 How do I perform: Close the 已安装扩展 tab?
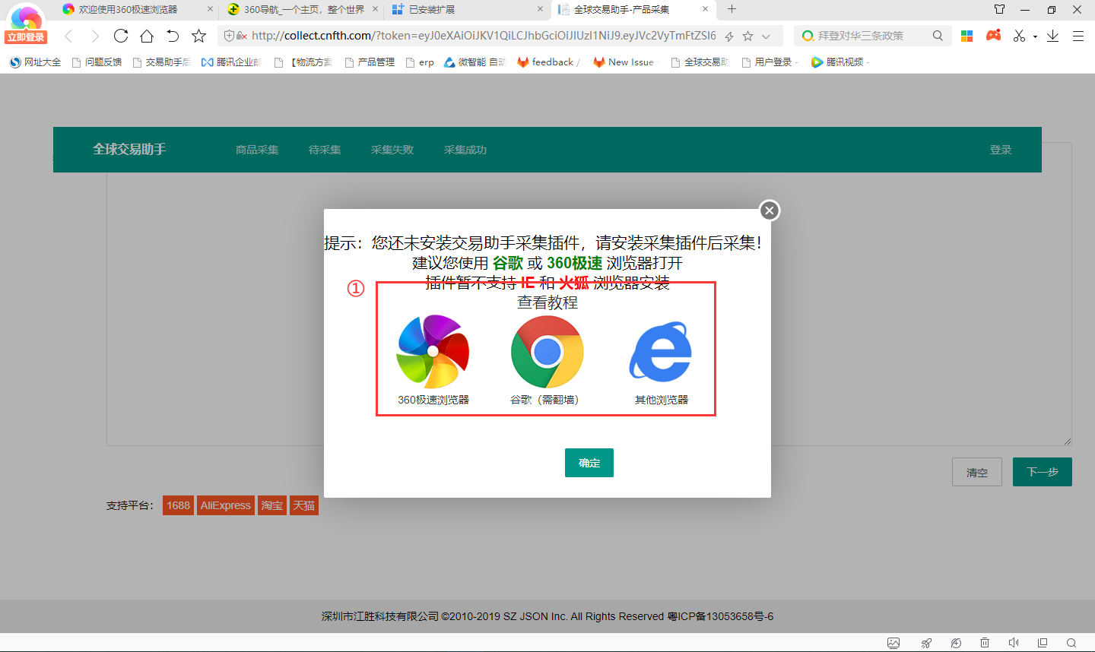click(x=541, y=9)
